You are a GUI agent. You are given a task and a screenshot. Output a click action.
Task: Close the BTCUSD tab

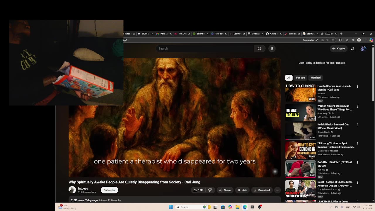tap(152, 34)
